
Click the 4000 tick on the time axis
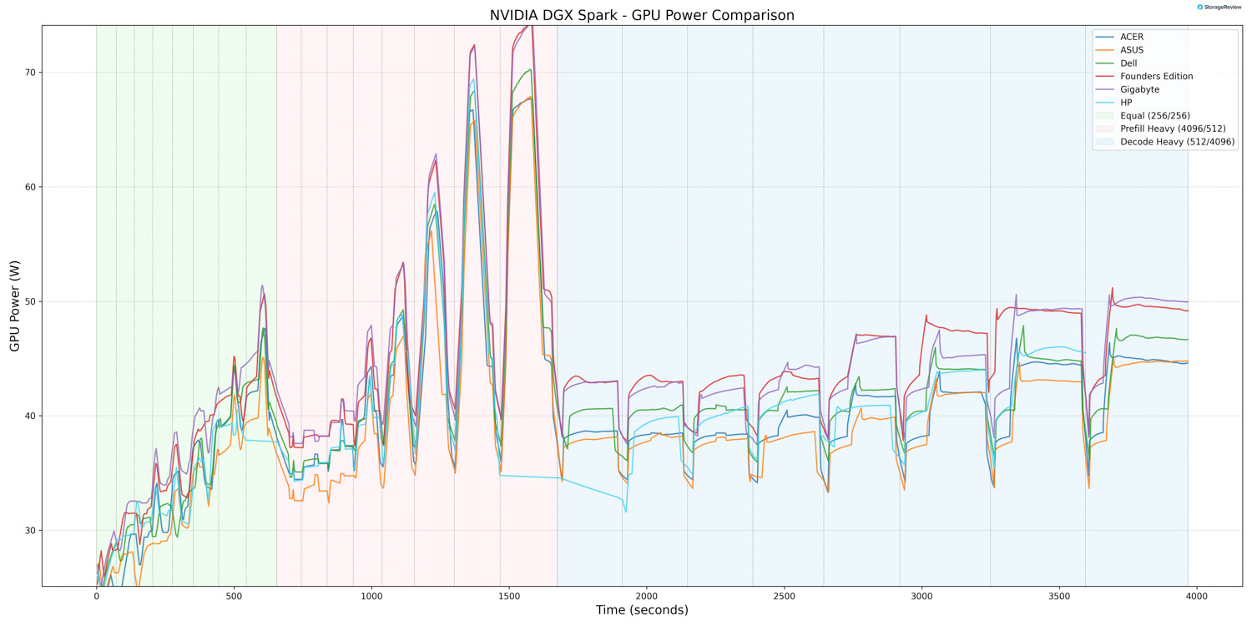click(x=1197, y=596)
